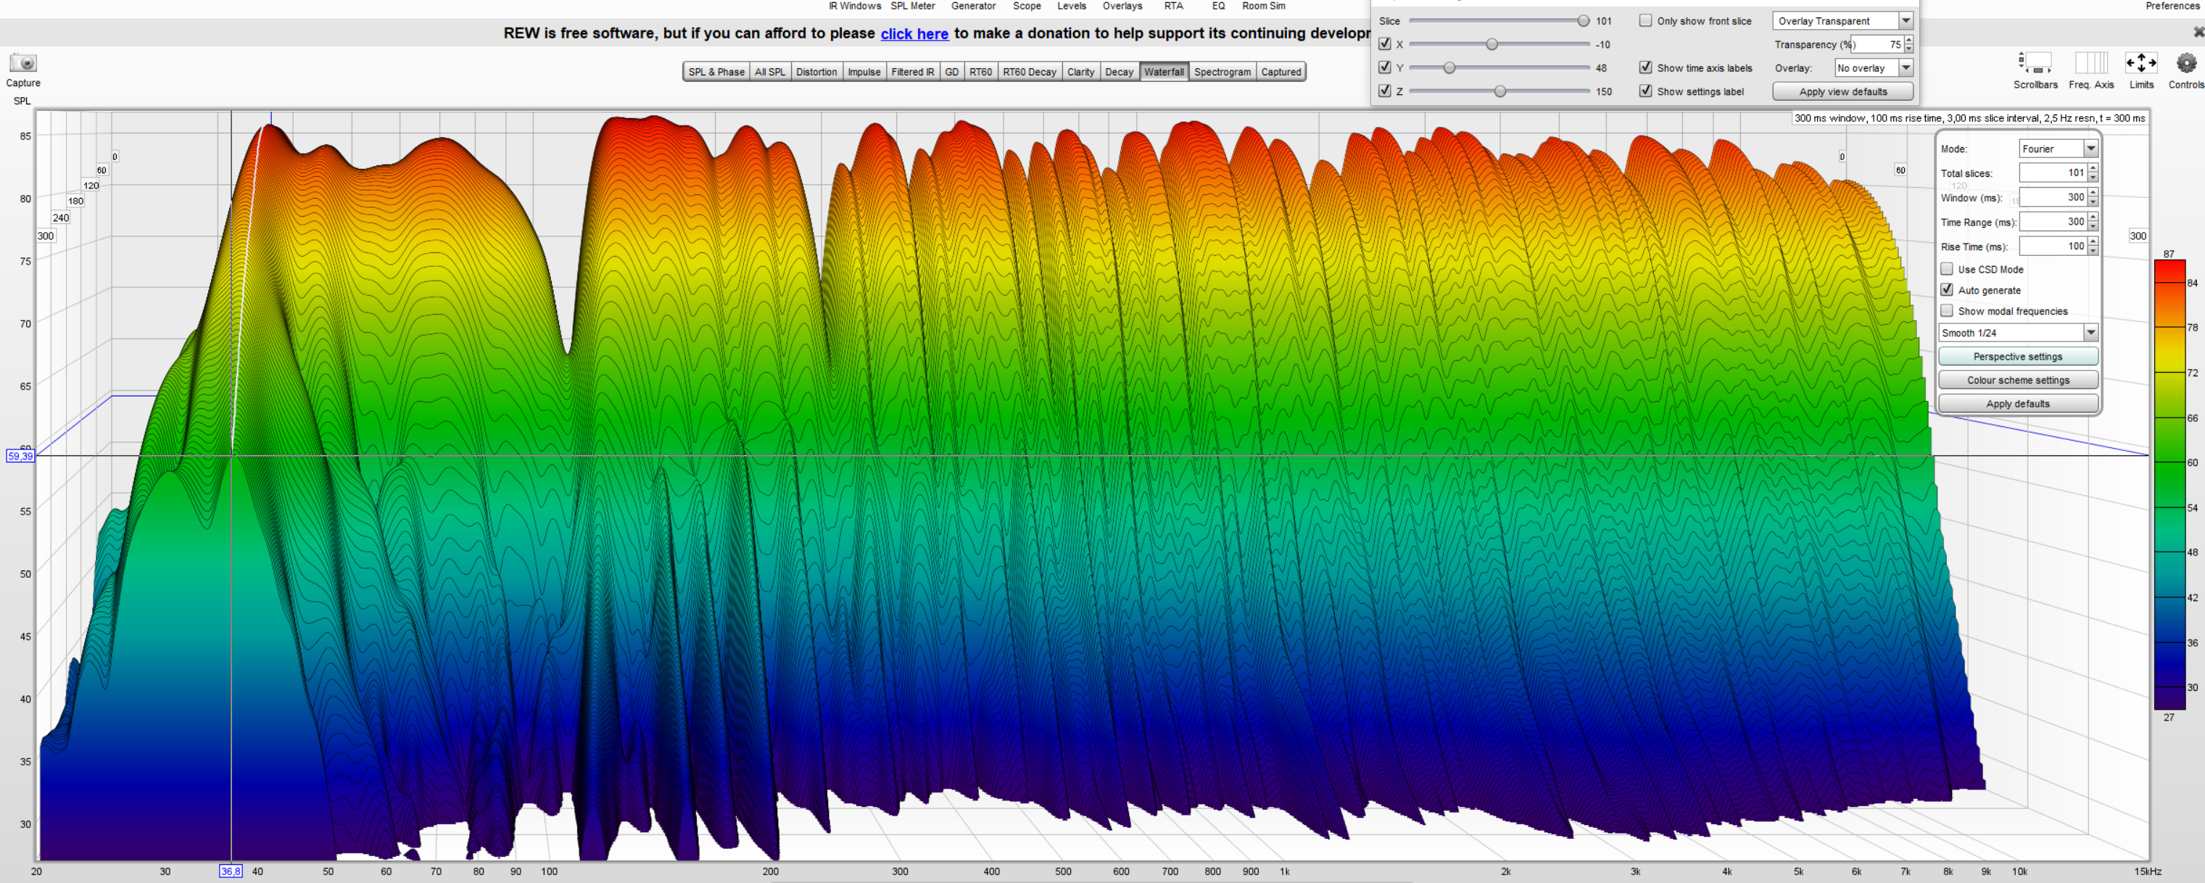
Task: Enable the Use CSD Mode checkbox
Action: tap(1946, 269)
